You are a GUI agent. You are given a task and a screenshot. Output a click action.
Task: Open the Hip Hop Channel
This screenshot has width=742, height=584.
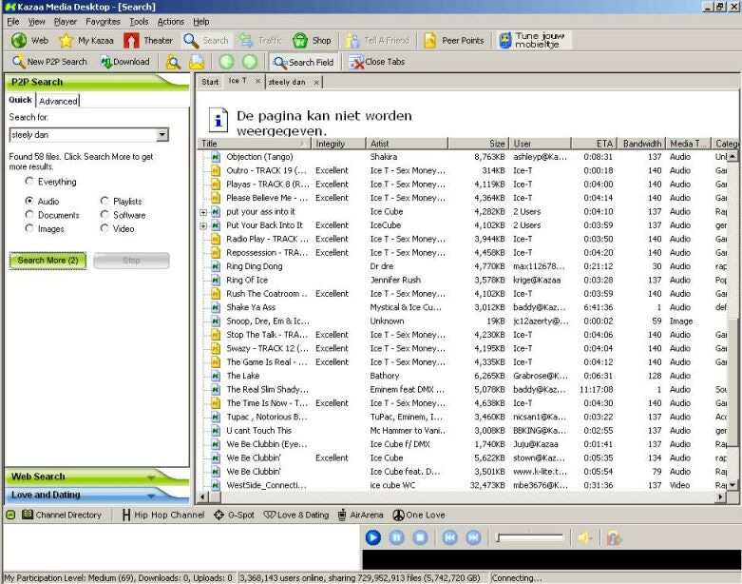pyautogui.click(x=163, y=515)
